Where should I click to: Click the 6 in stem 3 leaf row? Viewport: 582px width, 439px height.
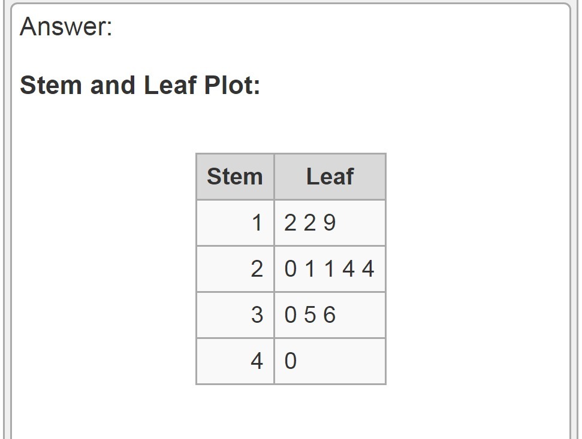pyautogui.click(x=329, y=315)
